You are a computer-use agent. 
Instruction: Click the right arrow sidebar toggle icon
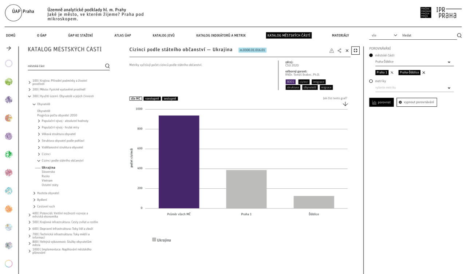tap(9, 48)
